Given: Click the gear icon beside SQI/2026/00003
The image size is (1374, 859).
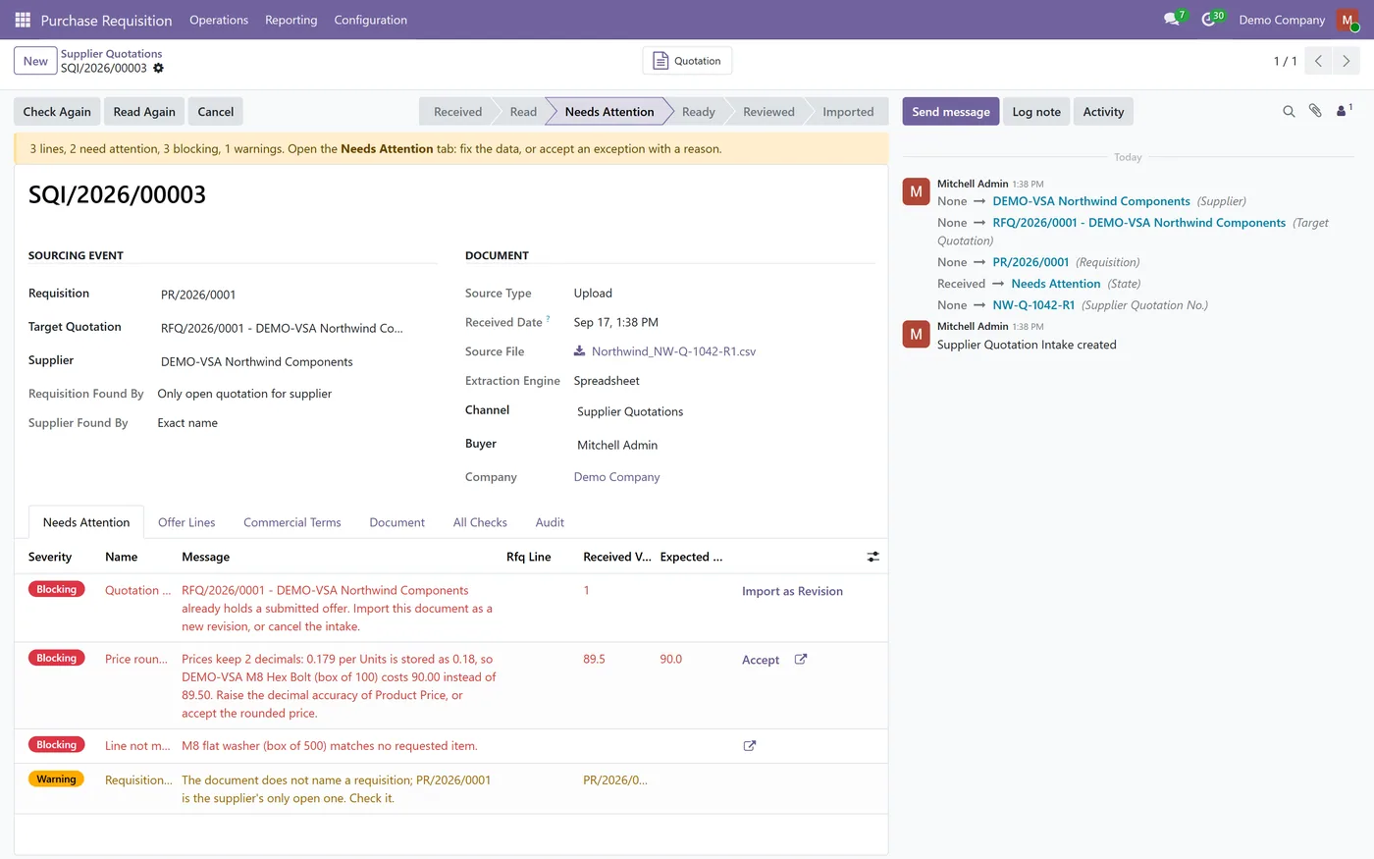Looking at the screenshot, I should coord(158,69).
